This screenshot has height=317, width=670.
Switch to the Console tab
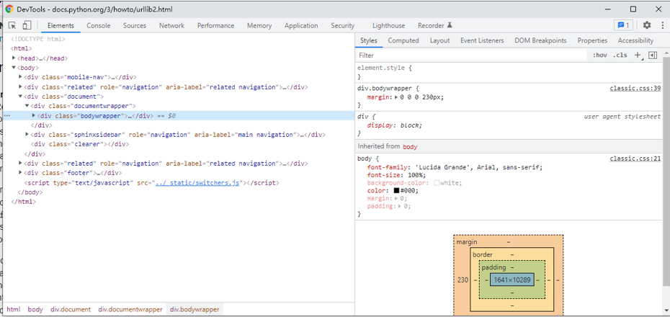[x=99, y=25]
